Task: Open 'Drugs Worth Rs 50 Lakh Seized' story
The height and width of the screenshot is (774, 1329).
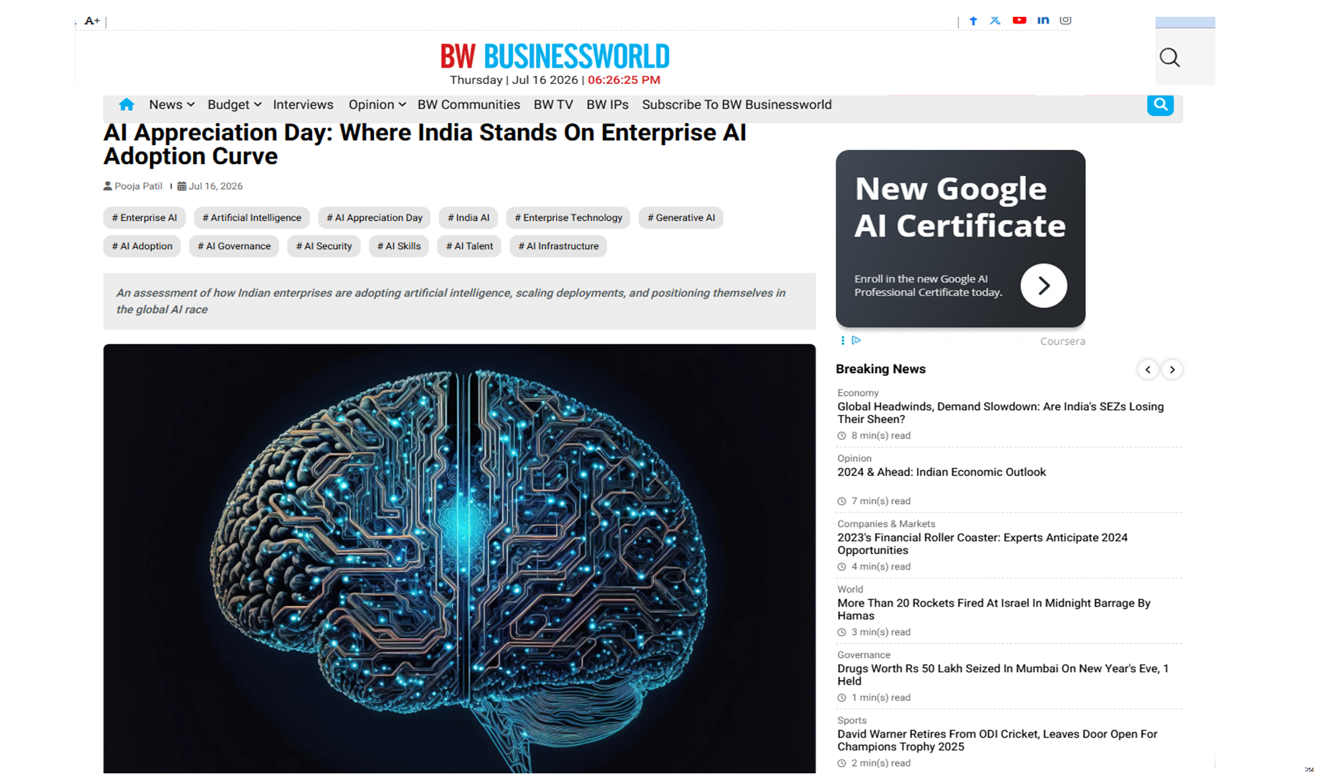Action: pos(1003,674)
